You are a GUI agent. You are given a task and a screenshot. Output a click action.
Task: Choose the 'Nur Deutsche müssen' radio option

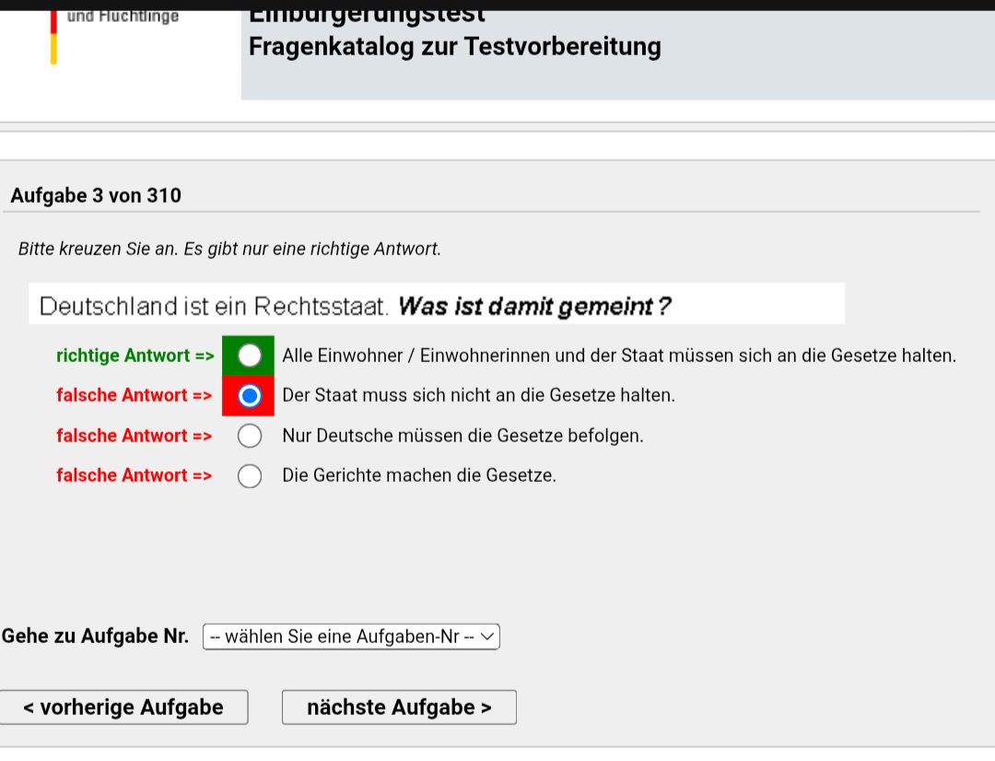[249, 436]
